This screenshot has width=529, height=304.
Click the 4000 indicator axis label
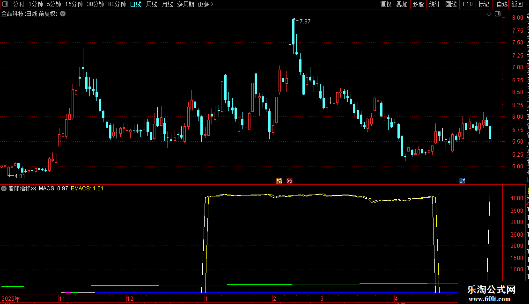pos(517,198)
